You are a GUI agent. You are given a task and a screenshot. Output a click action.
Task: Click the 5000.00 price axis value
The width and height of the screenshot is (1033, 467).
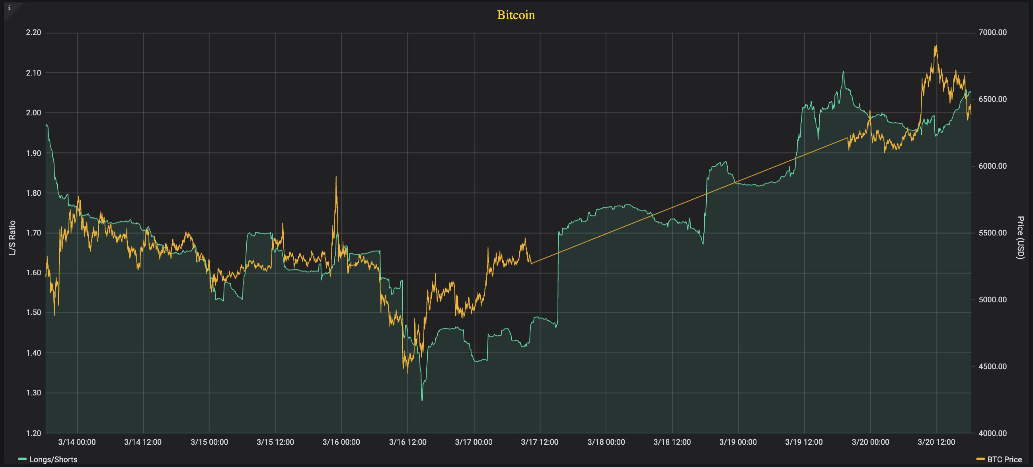[992, 300]
